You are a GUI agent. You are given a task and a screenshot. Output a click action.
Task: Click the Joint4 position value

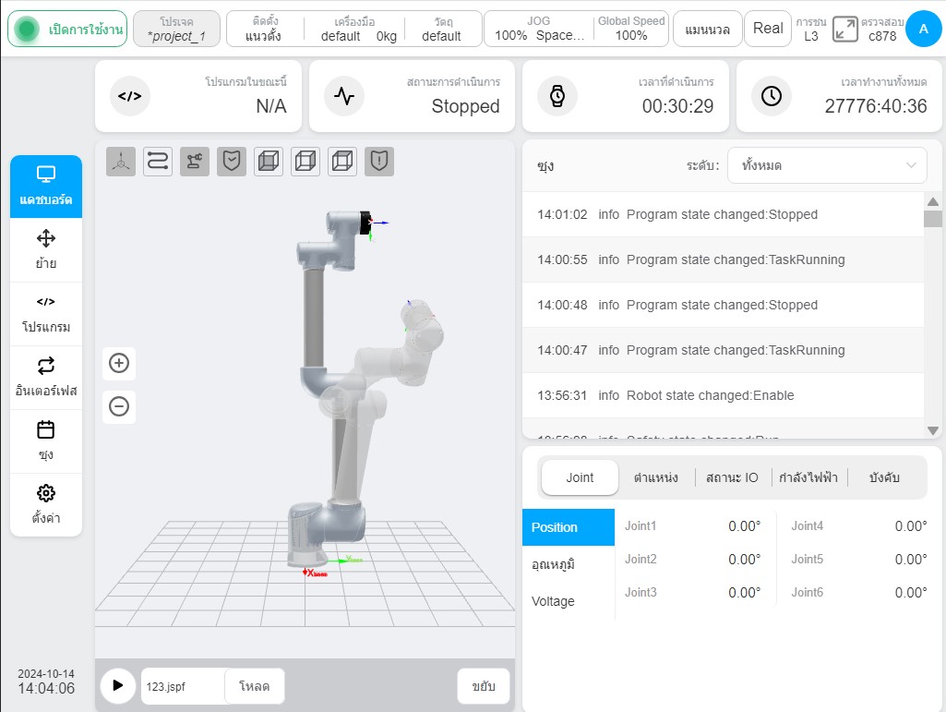click(910, 526)
